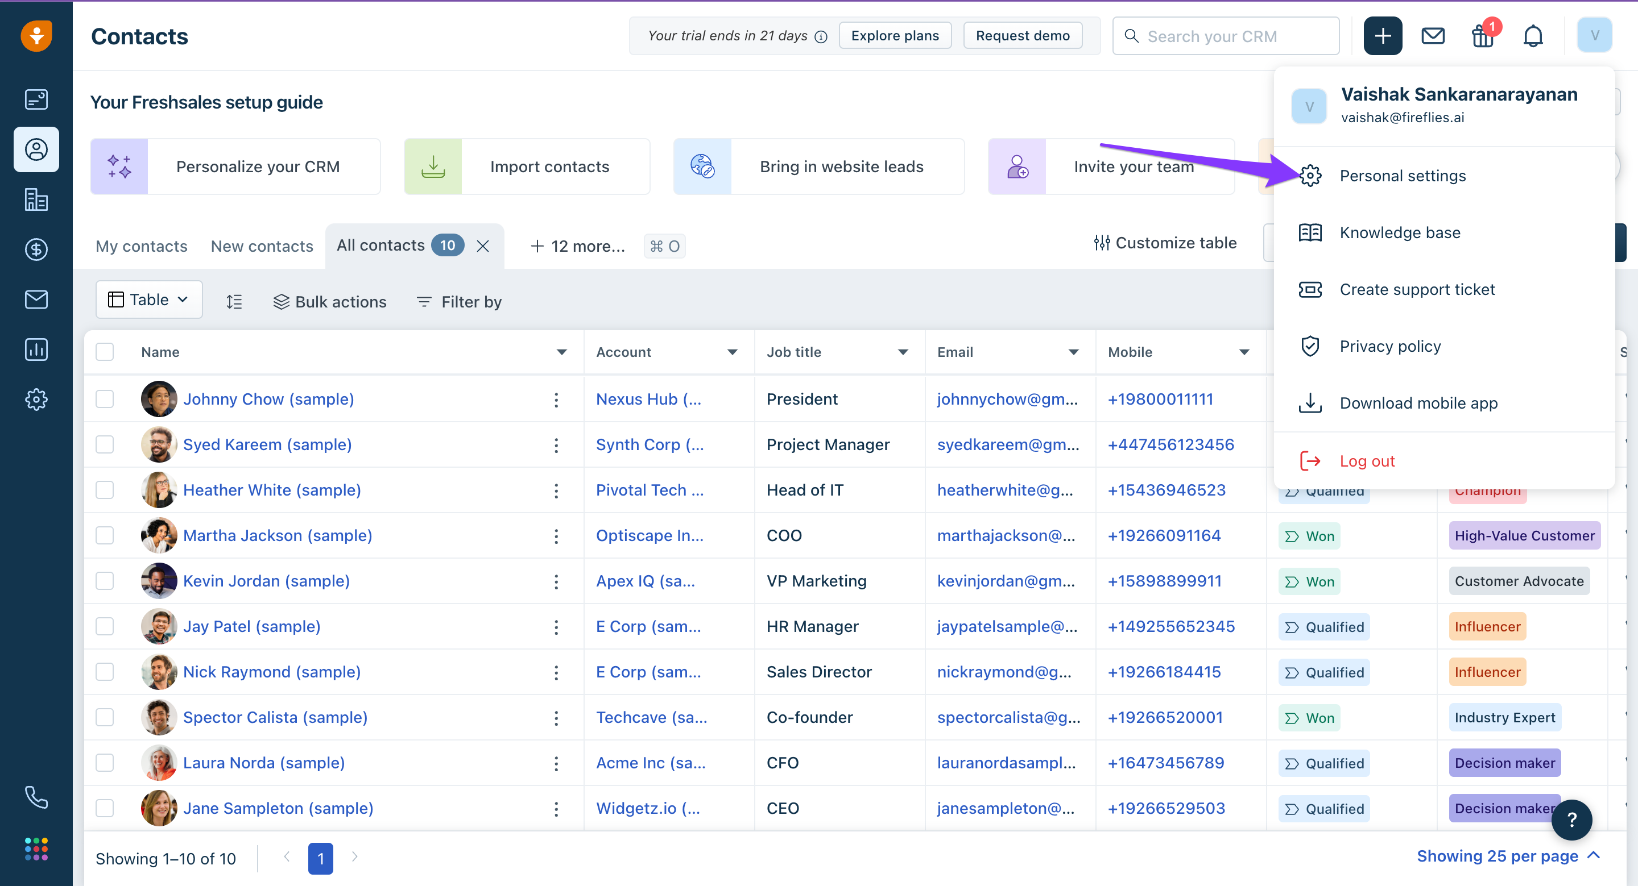The image size is (1638, 886).
Task: Open the Deals dollar icon in the sidebar
Action: click(x=36, y=249)
